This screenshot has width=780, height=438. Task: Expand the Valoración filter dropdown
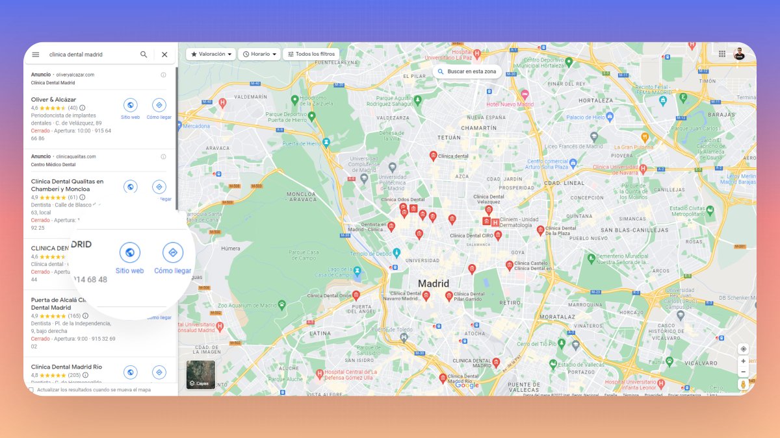pos(211,55)
